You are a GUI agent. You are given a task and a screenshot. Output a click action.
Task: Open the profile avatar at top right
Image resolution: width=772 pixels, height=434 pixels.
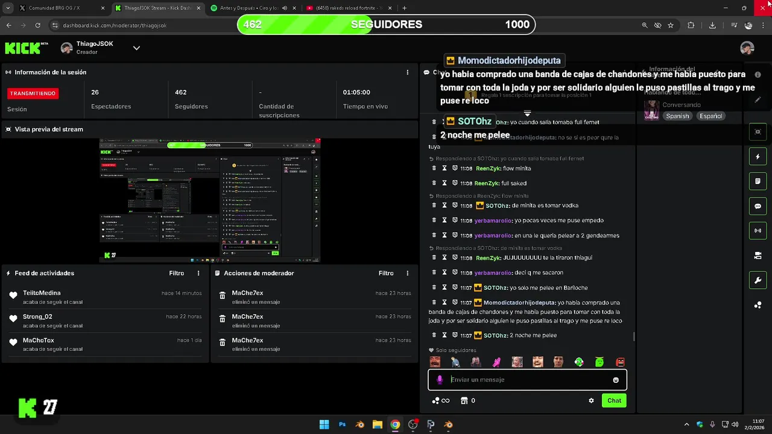(x=747, y=48)
